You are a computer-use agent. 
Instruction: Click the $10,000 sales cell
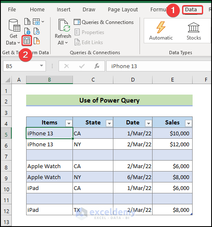172,133
